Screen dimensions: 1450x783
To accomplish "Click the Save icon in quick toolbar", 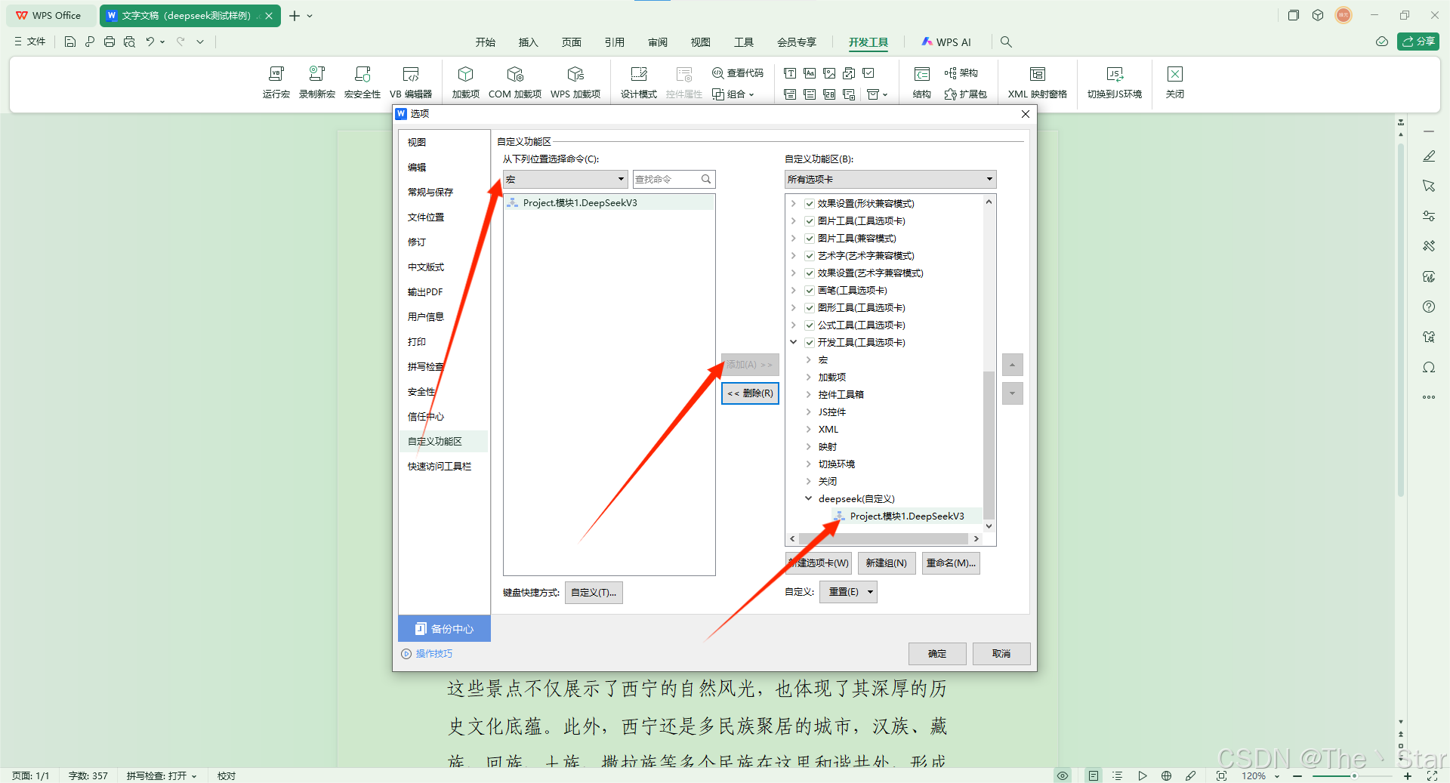I will pos(70,42).
